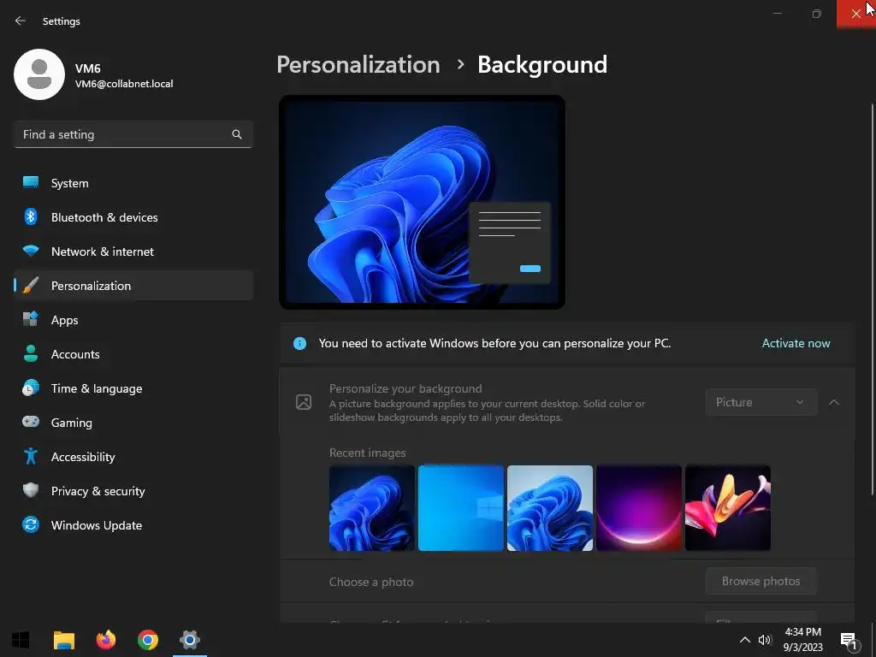The image size is (876, 657).
Task: Select the purple glow wallpaper thumbnail
Action: [638, 508]
